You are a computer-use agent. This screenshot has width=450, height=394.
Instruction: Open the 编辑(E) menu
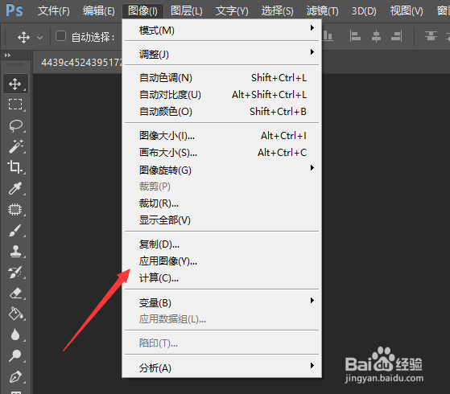tap(99, 11)
